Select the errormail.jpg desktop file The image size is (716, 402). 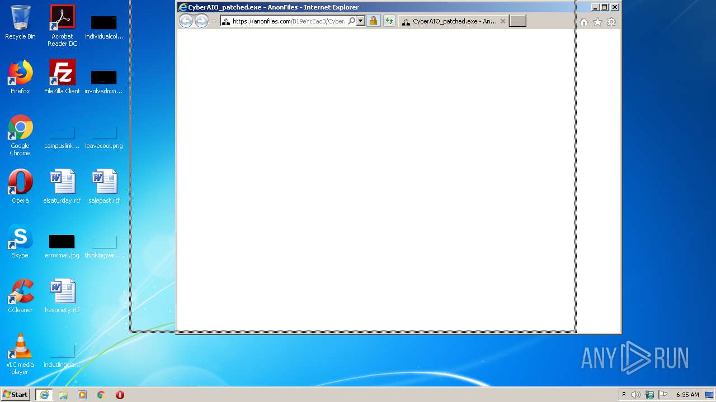point(62,246)
